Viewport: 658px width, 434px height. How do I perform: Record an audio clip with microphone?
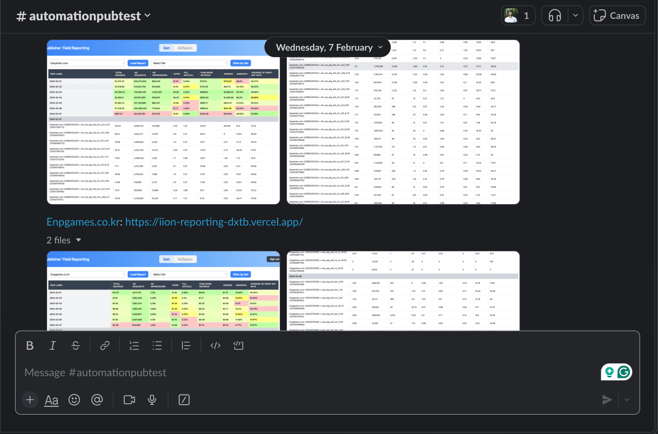point(152,400)
